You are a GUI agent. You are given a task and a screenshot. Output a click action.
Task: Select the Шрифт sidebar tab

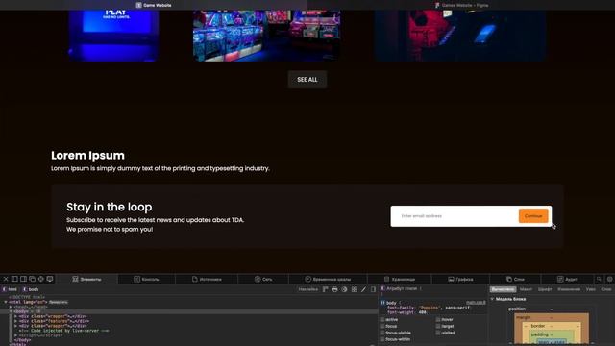(545, 289)
